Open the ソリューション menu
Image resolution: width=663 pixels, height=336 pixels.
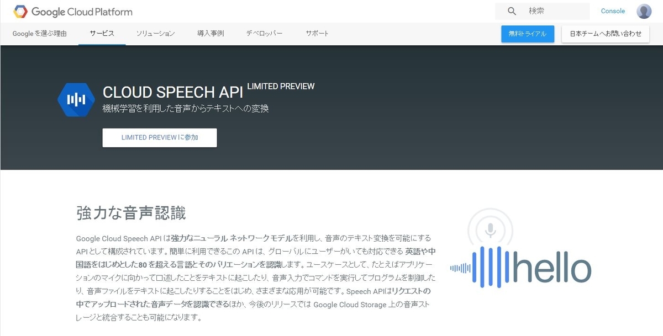[155, 33]
